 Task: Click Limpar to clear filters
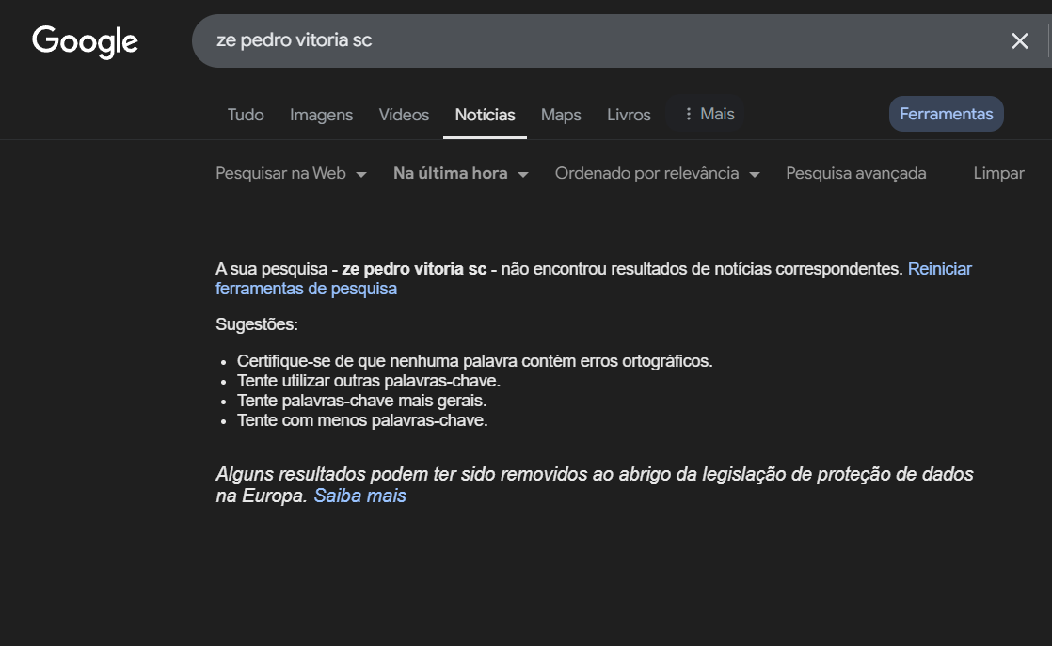pos(998,174)
